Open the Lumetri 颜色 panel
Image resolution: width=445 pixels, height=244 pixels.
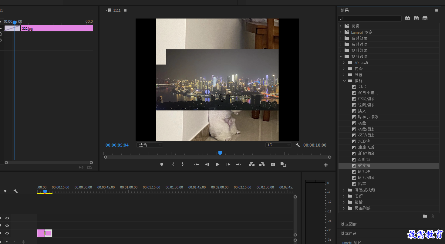351,242
